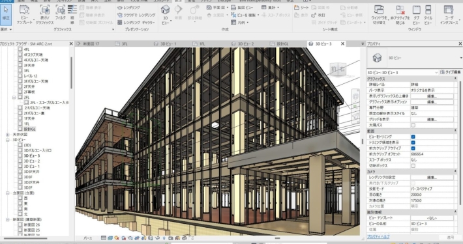Image resolution: width=463 pixels, height=244 pixels.
Task: Open the プロパティヘルプ link
Action: pos(378,237)
